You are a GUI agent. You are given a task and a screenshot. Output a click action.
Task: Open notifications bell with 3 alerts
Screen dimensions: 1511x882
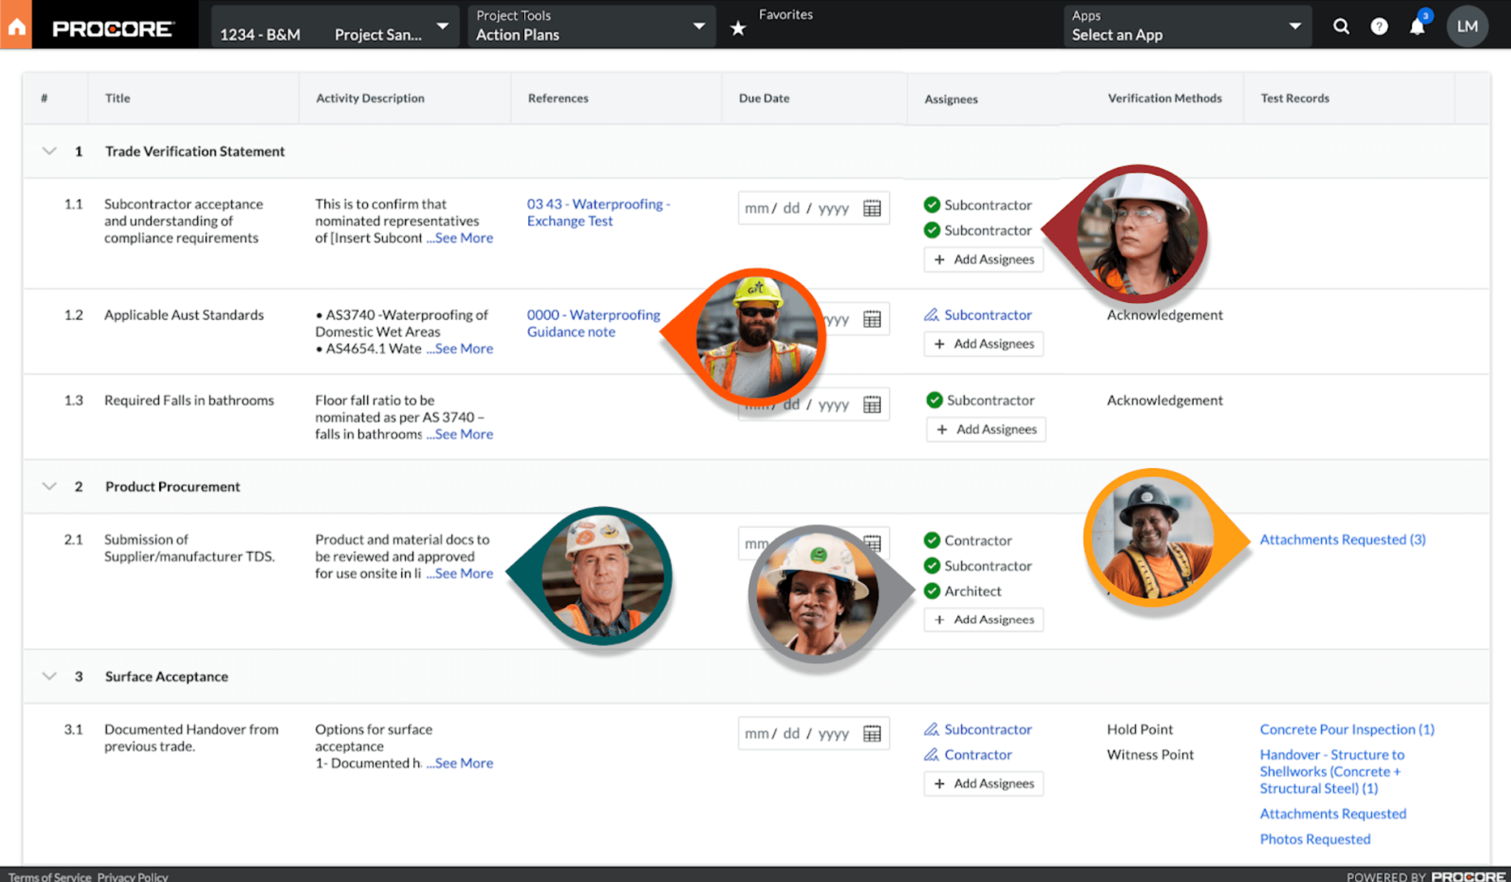pyautogui.click(x=1418, y=26)
